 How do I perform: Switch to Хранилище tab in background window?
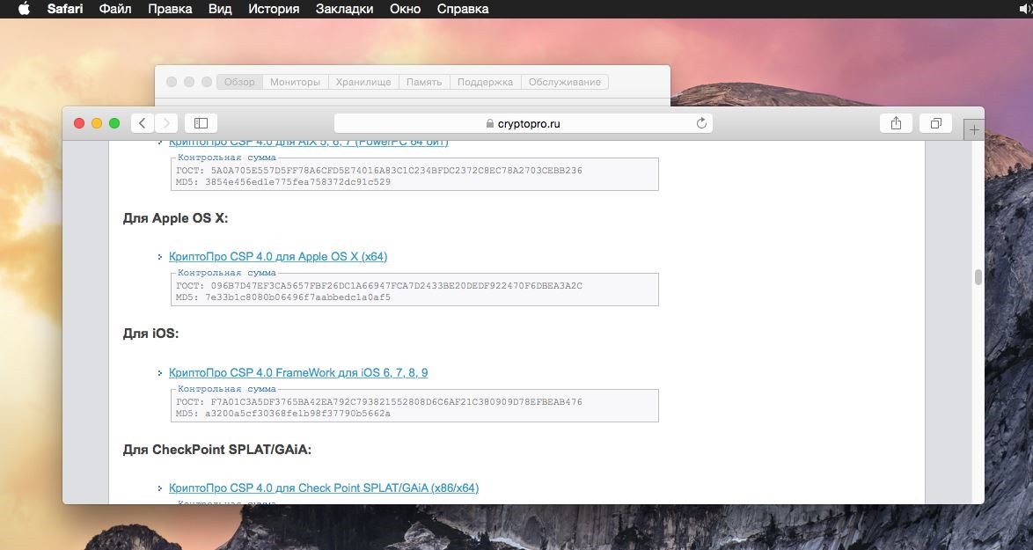point(363,83)
